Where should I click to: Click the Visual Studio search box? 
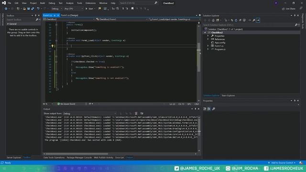[138, 3]
